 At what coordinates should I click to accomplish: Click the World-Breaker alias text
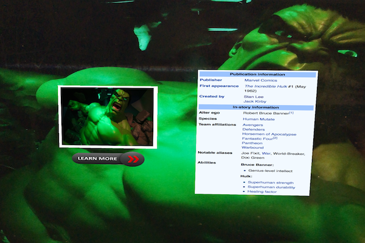tap(288, 154)
